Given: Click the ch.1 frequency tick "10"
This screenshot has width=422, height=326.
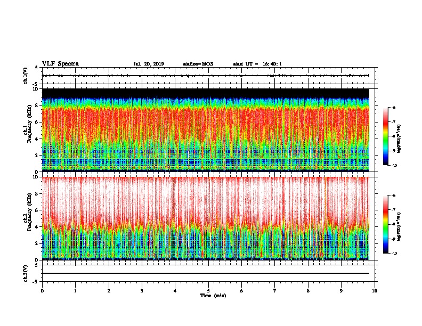Looking at the screenshot, I should [x=36, y=89].
